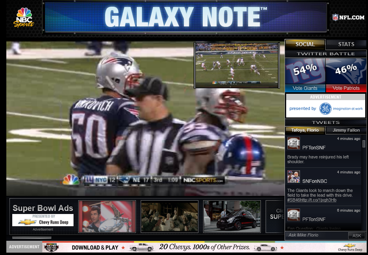Click the SNFonNBC avatar icon

coord(294,177)
